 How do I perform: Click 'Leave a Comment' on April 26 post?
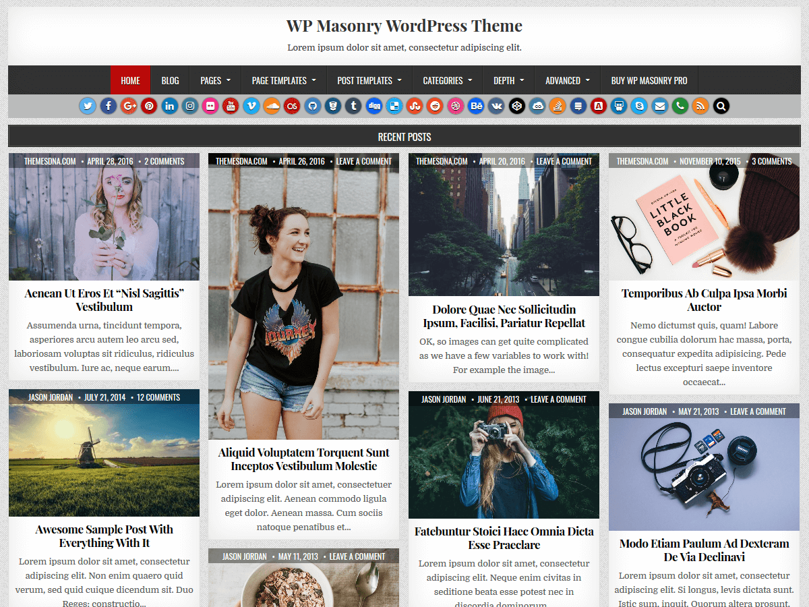coord(364,161)
